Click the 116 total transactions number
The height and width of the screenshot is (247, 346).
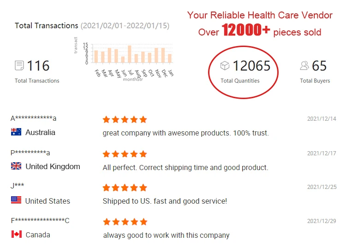coord(38,65)
